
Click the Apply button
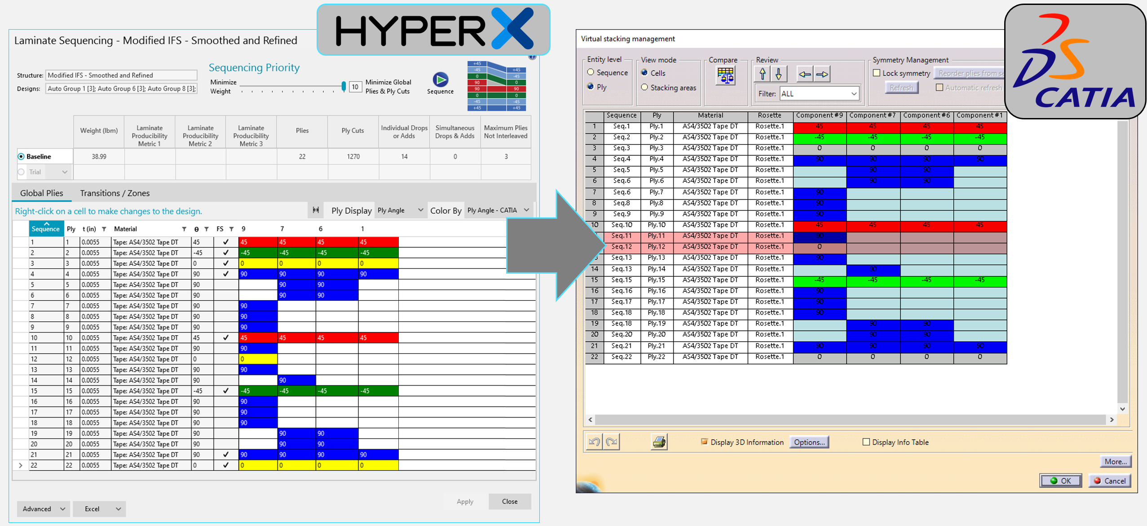pyautogui.click(x=465, y=501)
